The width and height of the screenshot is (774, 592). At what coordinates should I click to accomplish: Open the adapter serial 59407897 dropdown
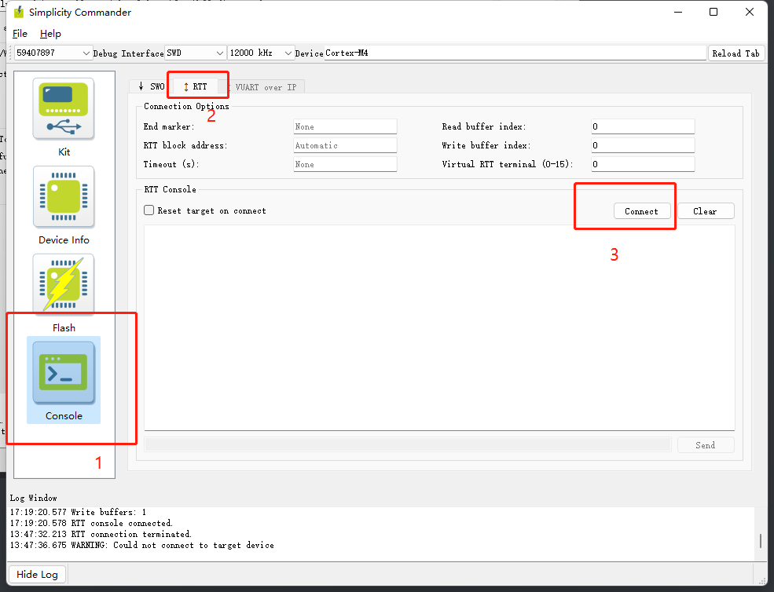(x=53, y=53)
